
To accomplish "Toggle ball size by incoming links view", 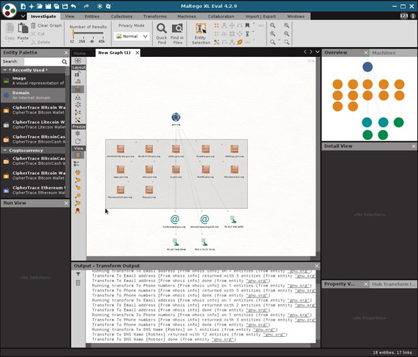I will (x=78, y=188).
